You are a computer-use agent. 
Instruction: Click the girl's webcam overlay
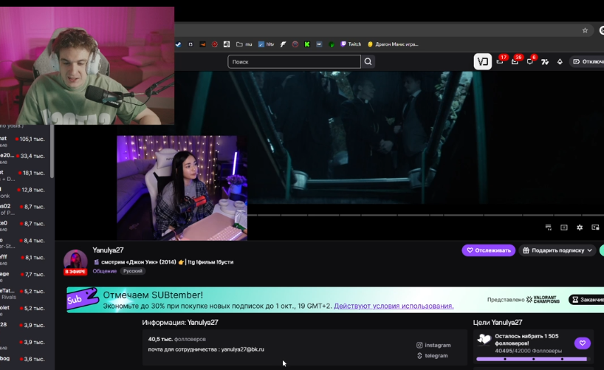pyautogui.click(x=182, y=188)
